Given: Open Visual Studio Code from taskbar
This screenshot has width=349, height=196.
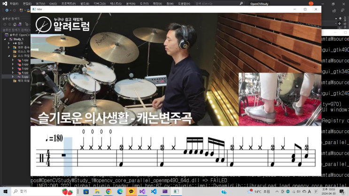Looking at the screenshot, I should [x=154, y=191].
